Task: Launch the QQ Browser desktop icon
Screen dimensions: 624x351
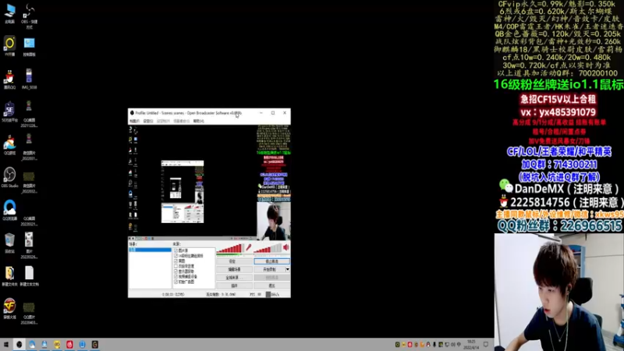Action: [x=9, y=210]
